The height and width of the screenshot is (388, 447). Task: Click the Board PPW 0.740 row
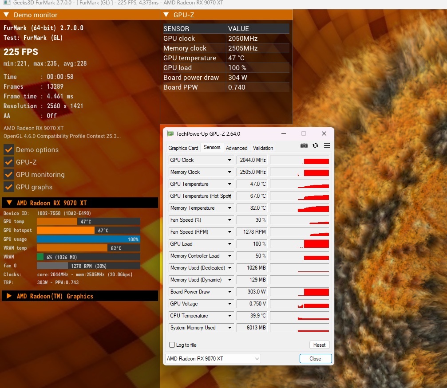pos(226,87)
